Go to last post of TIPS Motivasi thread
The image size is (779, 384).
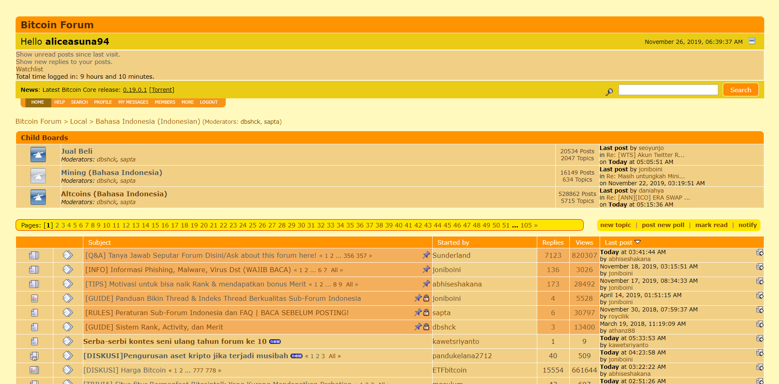pyautogui.click(x=760, y=281)
